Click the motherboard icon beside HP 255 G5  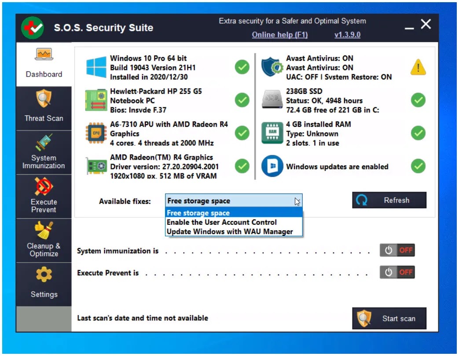96,100
